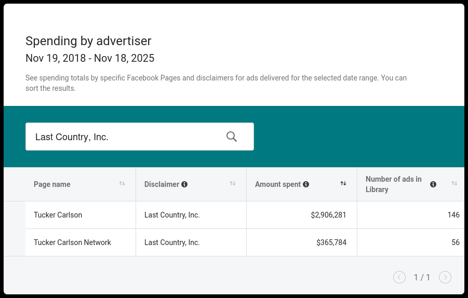Viewport: 468px width, 298px height.
Task: Go to previous results page
Action: click(399, 277)
